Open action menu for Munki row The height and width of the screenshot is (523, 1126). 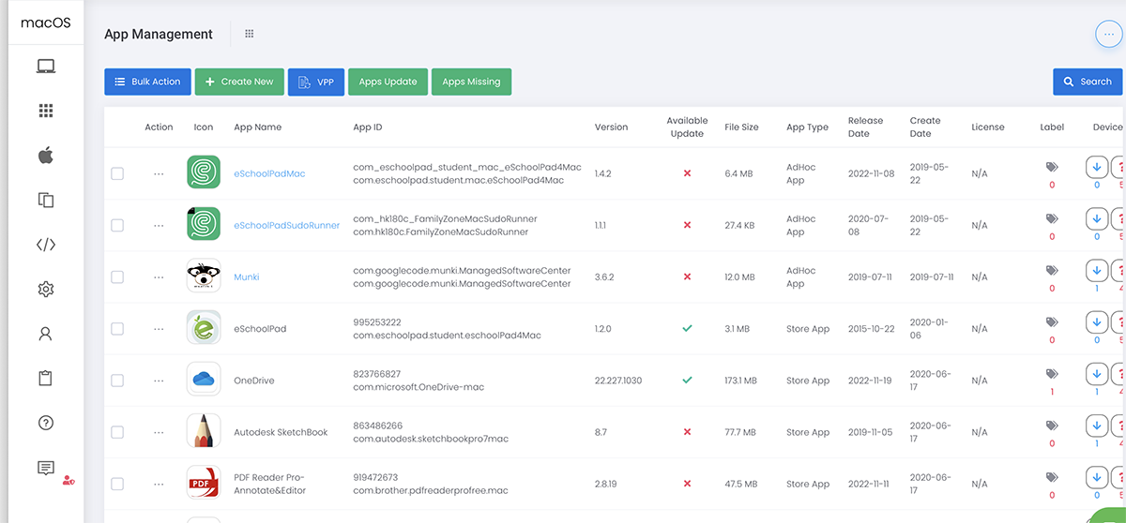pos(159,276)
